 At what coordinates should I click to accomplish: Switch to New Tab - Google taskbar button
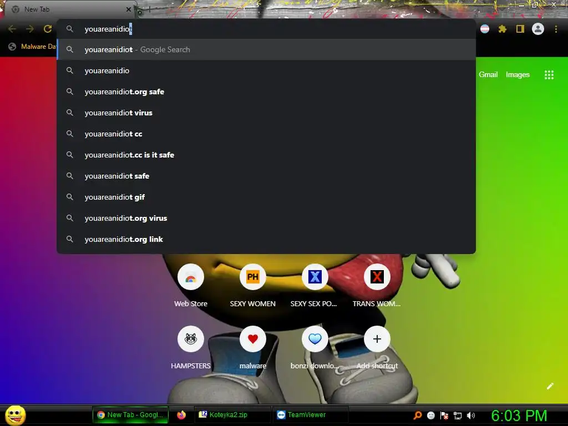click(130, 415)
